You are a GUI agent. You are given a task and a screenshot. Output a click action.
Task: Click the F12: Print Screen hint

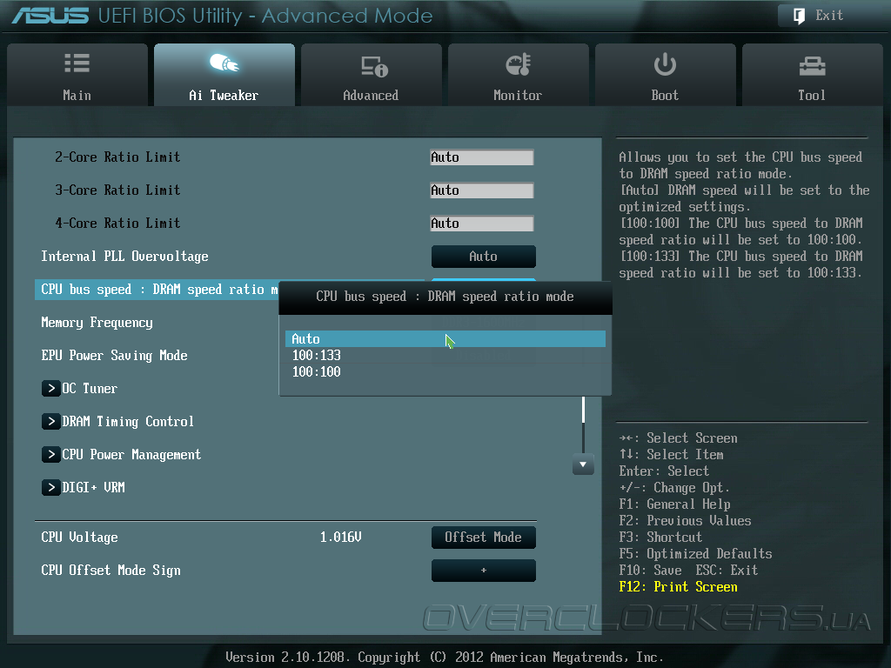click(678, 587)
